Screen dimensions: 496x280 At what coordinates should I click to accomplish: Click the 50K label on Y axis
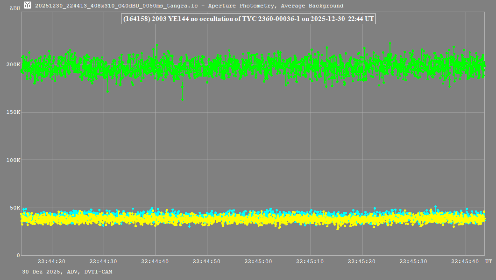(x=14, y=208)
